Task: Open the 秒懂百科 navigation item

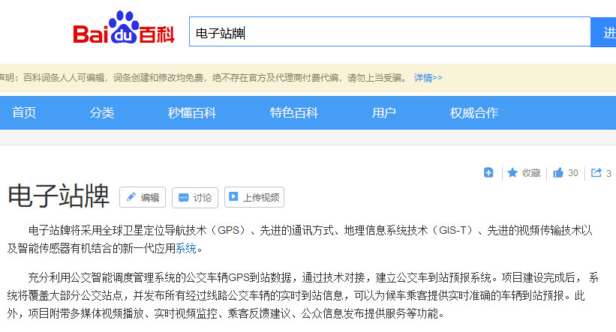Action: [192, 113]
